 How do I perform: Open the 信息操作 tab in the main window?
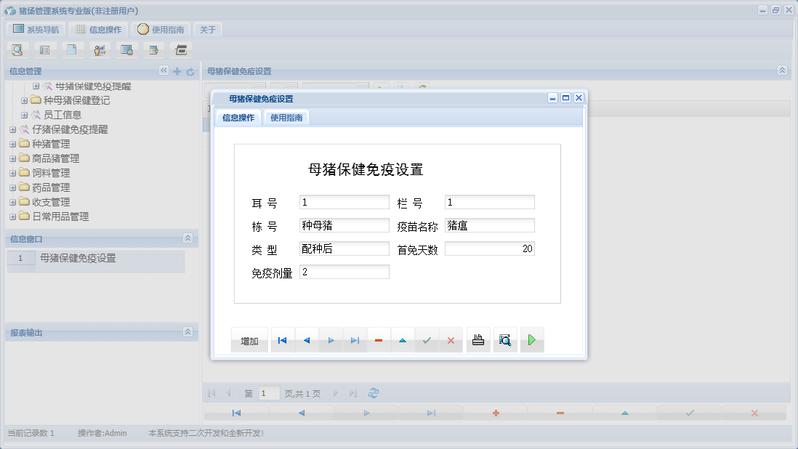click(x=98, y=30)
